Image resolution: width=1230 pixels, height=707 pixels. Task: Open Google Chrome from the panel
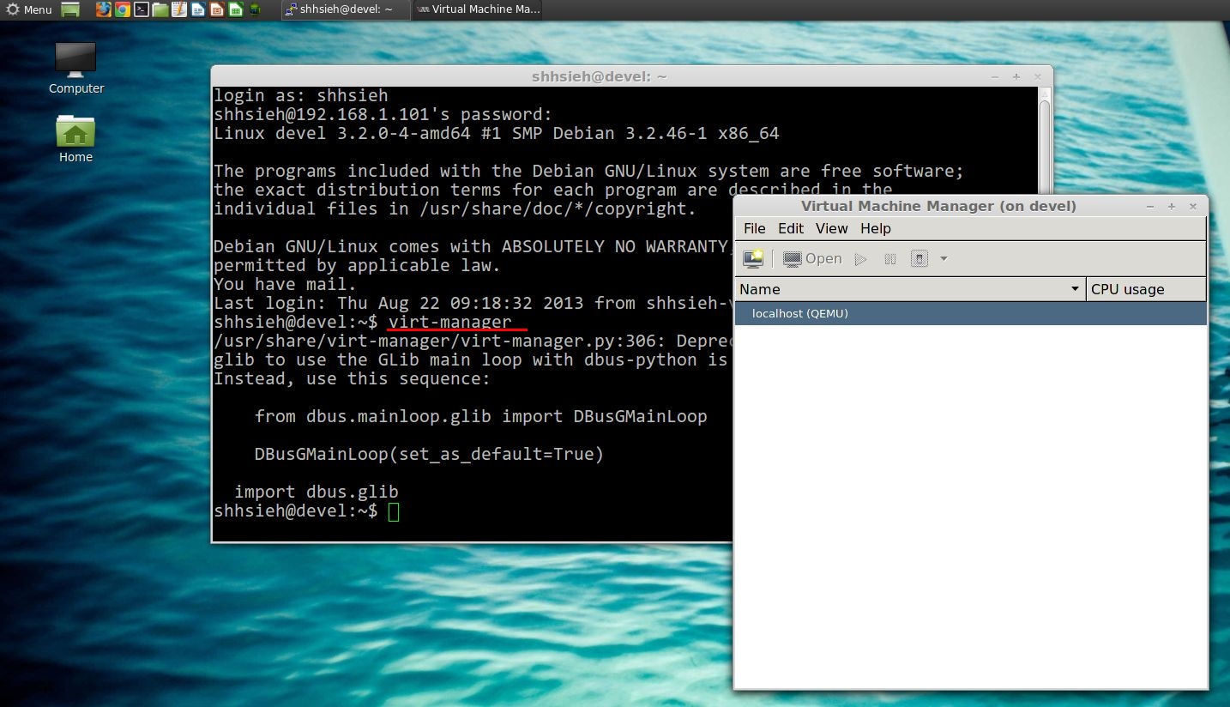[x=122, y=9]
